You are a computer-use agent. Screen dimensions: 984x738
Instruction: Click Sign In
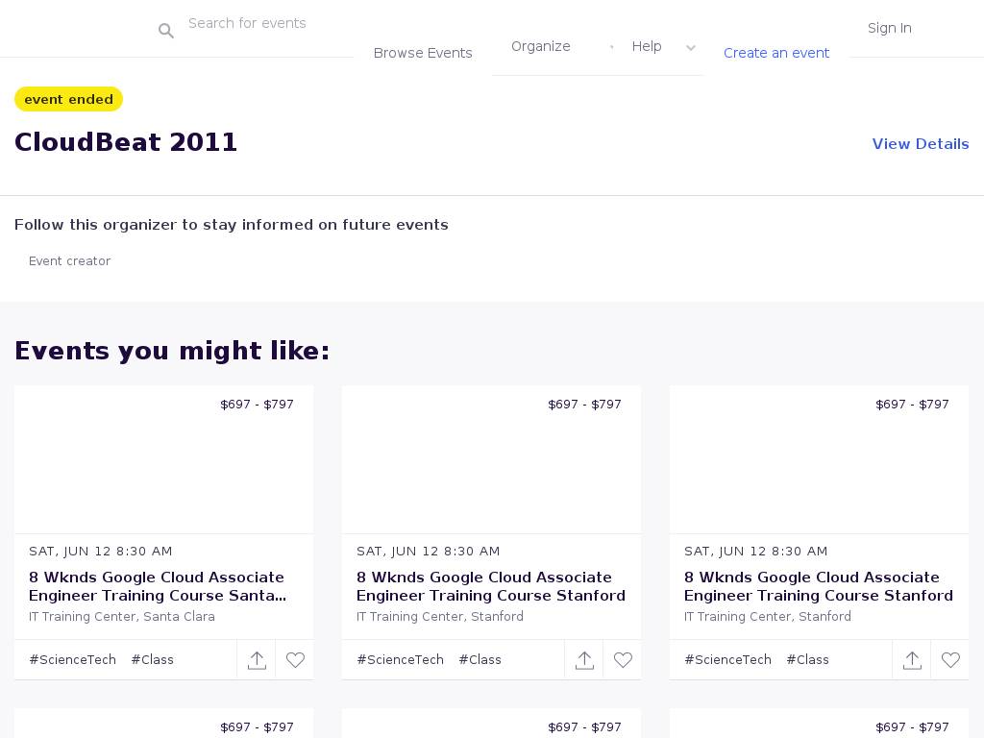[x=889, y=28]
